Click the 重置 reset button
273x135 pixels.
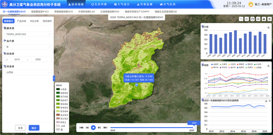pos(20,128)
